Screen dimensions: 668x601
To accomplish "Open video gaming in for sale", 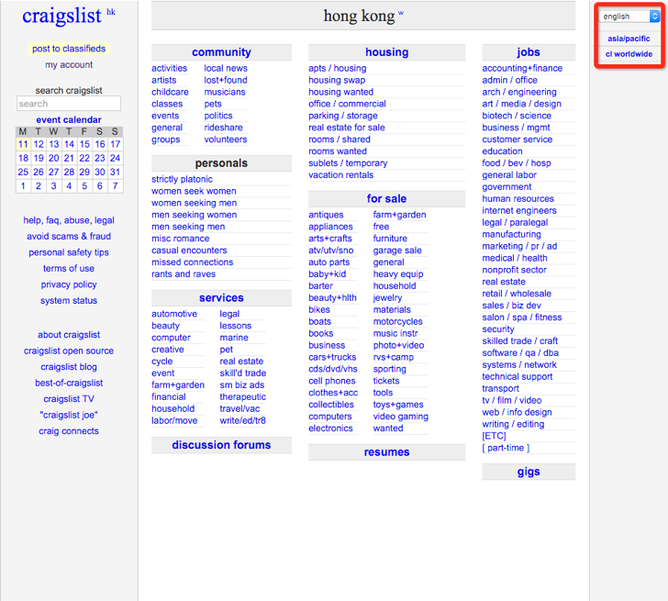I will (401, 417).
